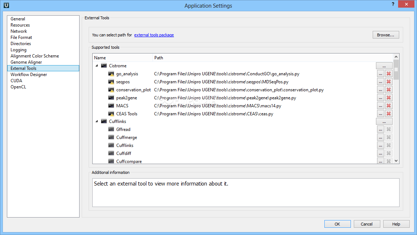This screenshot has height=235, width=417.
Task: Click the UGENE app icon in title bar
Action: (x=7, y=5)
